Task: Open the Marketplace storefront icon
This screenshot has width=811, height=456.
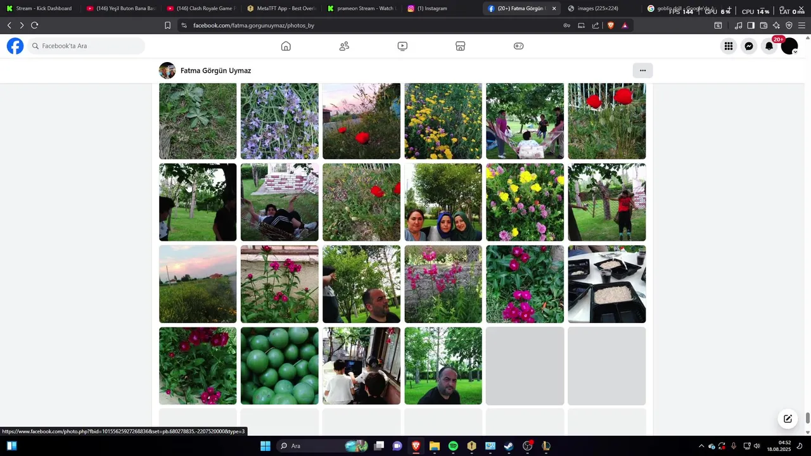Action: click(x=461, y=46)
